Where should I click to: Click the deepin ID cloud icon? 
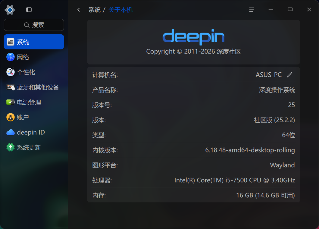click(x=10, y=133)
